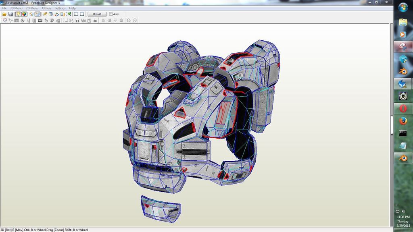Click the P1 page icon

[77, 21]
